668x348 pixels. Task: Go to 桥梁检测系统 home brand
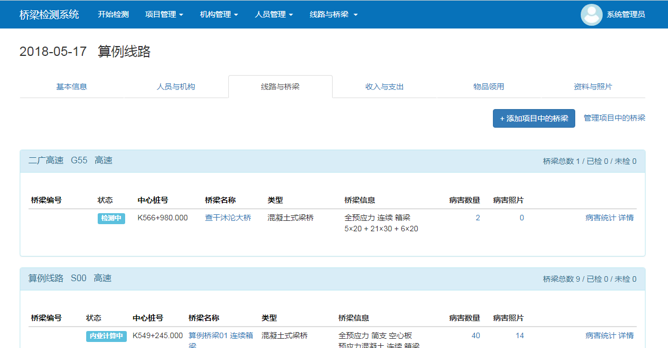pos(49,15)
